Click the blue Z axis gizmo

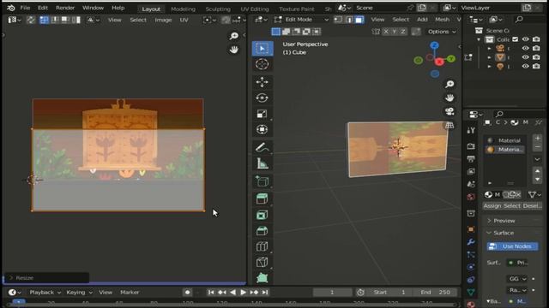point(435,45)
